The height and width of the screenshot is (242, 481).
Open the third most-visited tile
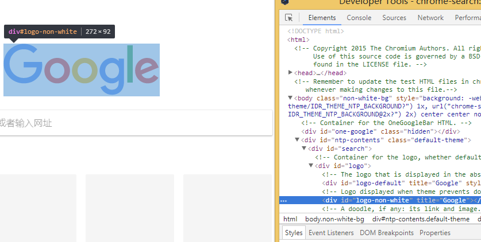click(228, 208)
